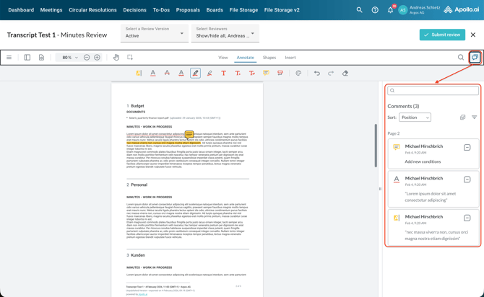The height and width of the screenshot is (297, 484).
Task: Open document search magnifier in viewer toolbar
Action: click(460, 58)
